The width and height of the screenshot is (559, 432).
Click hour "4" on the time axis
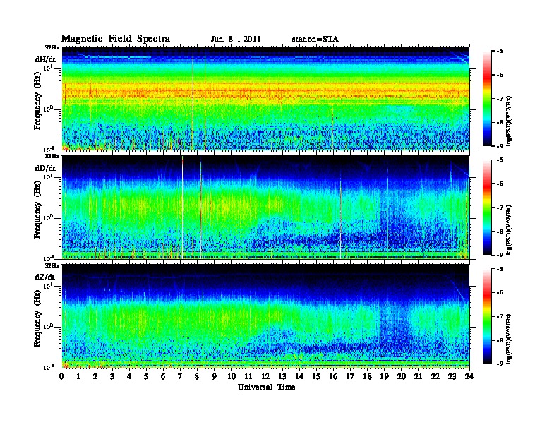click(129, 377)
